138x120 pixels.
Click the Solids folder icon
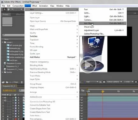coord(5,72)
